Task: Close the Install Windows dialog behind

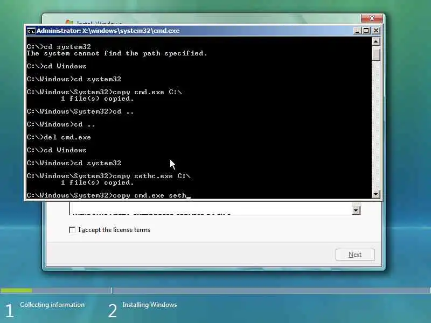Action: [x=372, y=18]
